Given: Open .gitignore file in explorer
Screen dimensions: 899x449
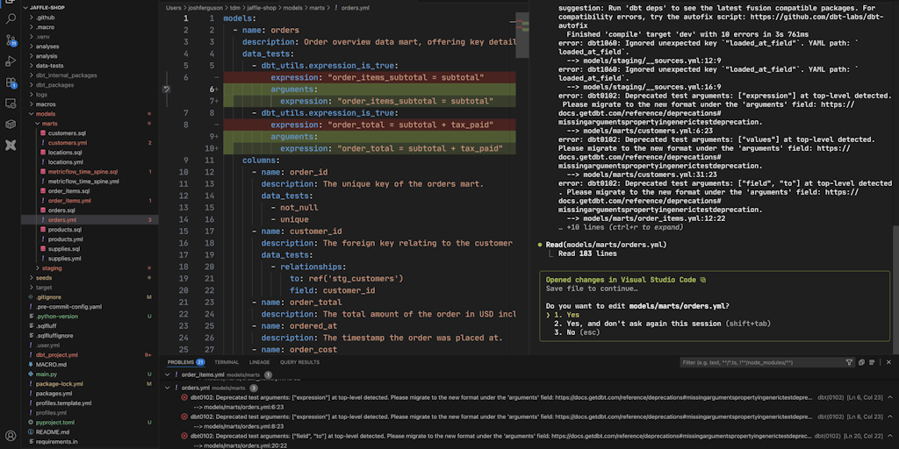Looking at the screenshot, I should (48, 296).
